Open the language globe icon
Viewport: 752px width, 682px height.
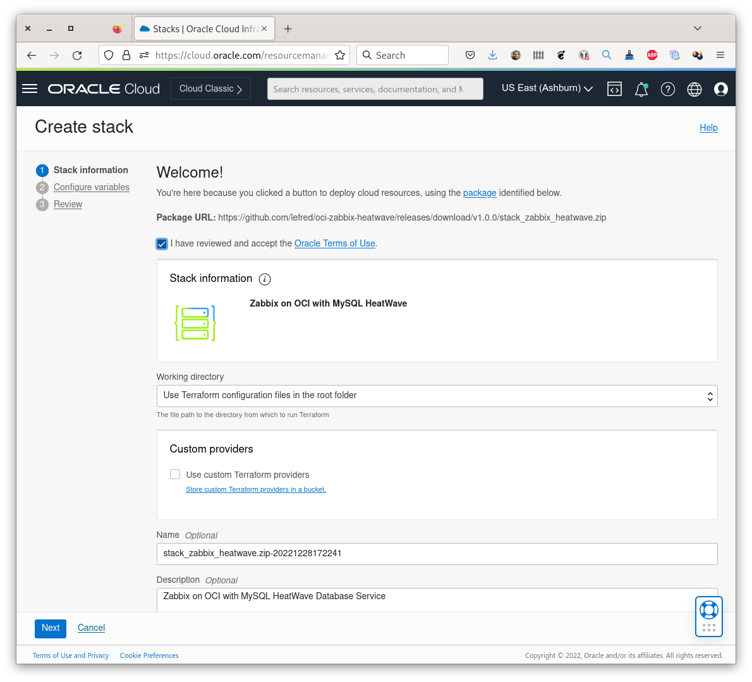click(x=694, y=89)
